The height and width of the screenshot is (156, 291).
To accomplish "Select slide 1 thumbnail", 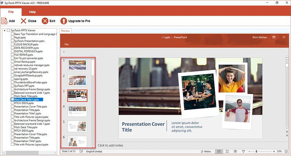I will 77,65.
